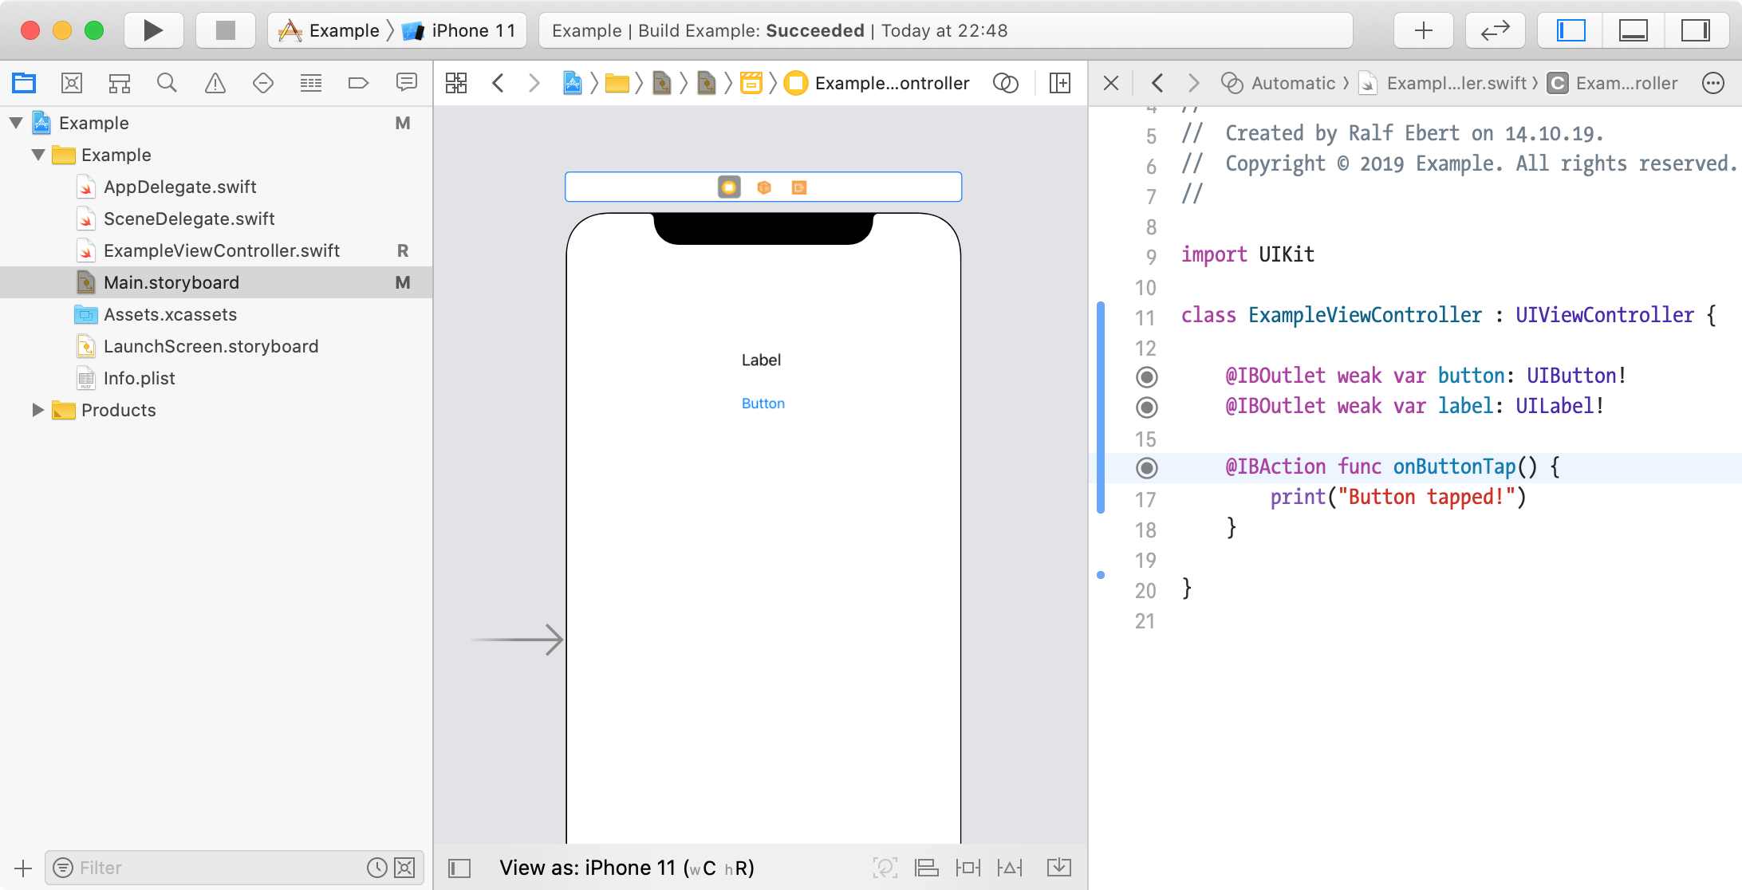The image size is (1742, 890).
Task: Collapse the Example folder group
Action: coord(38,155)
